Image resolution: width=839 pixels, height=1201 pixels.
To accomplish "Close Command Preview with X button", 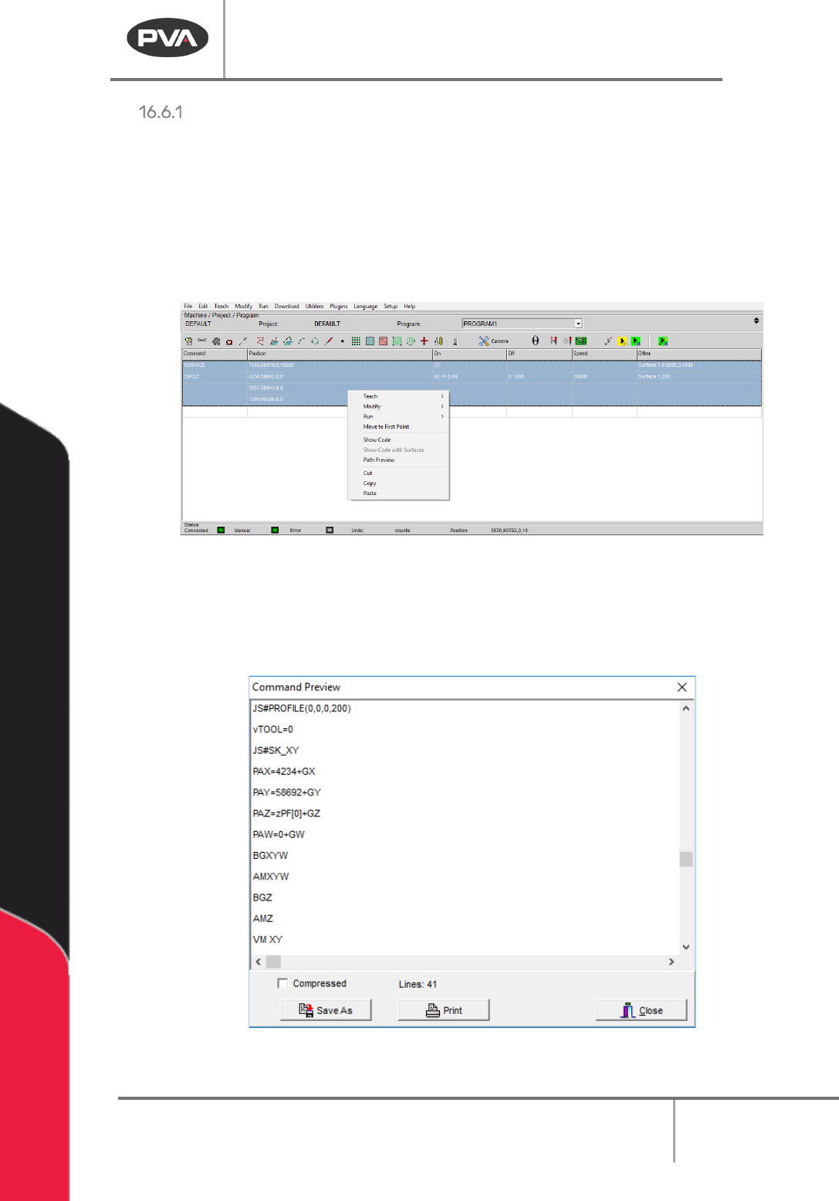I will [682, 687].
